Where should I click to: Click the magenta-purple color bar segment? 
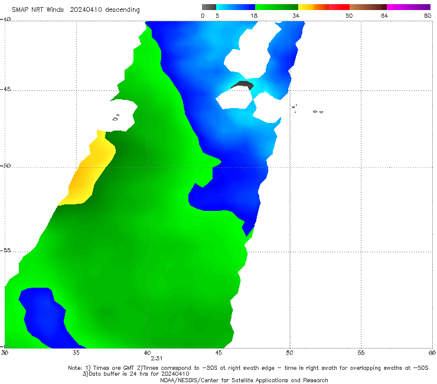(x=409, y=7)
